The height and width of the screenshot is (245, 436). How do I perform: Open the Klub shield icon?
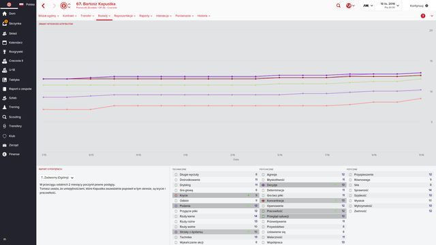pyautogui.click(x=5, y=136)
